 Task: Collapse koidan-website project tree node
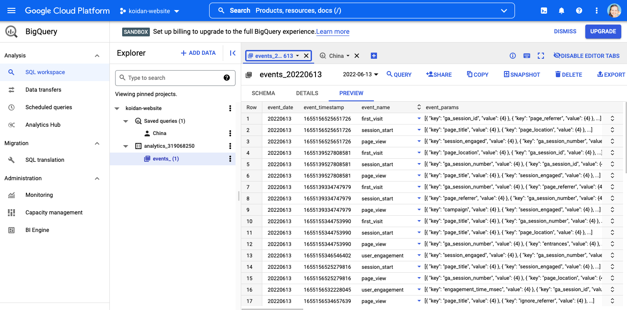[x=117, y=108]
